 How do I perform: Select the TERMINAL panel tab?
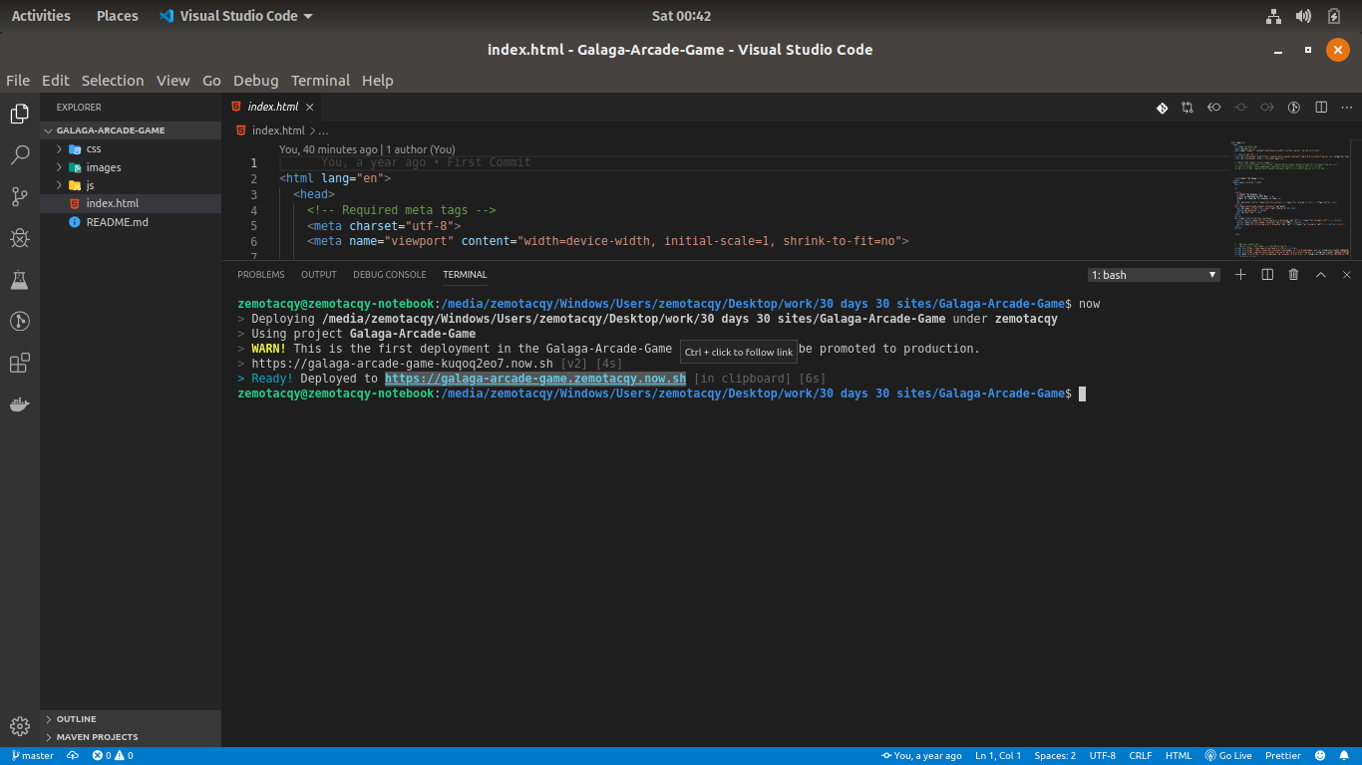466,275
